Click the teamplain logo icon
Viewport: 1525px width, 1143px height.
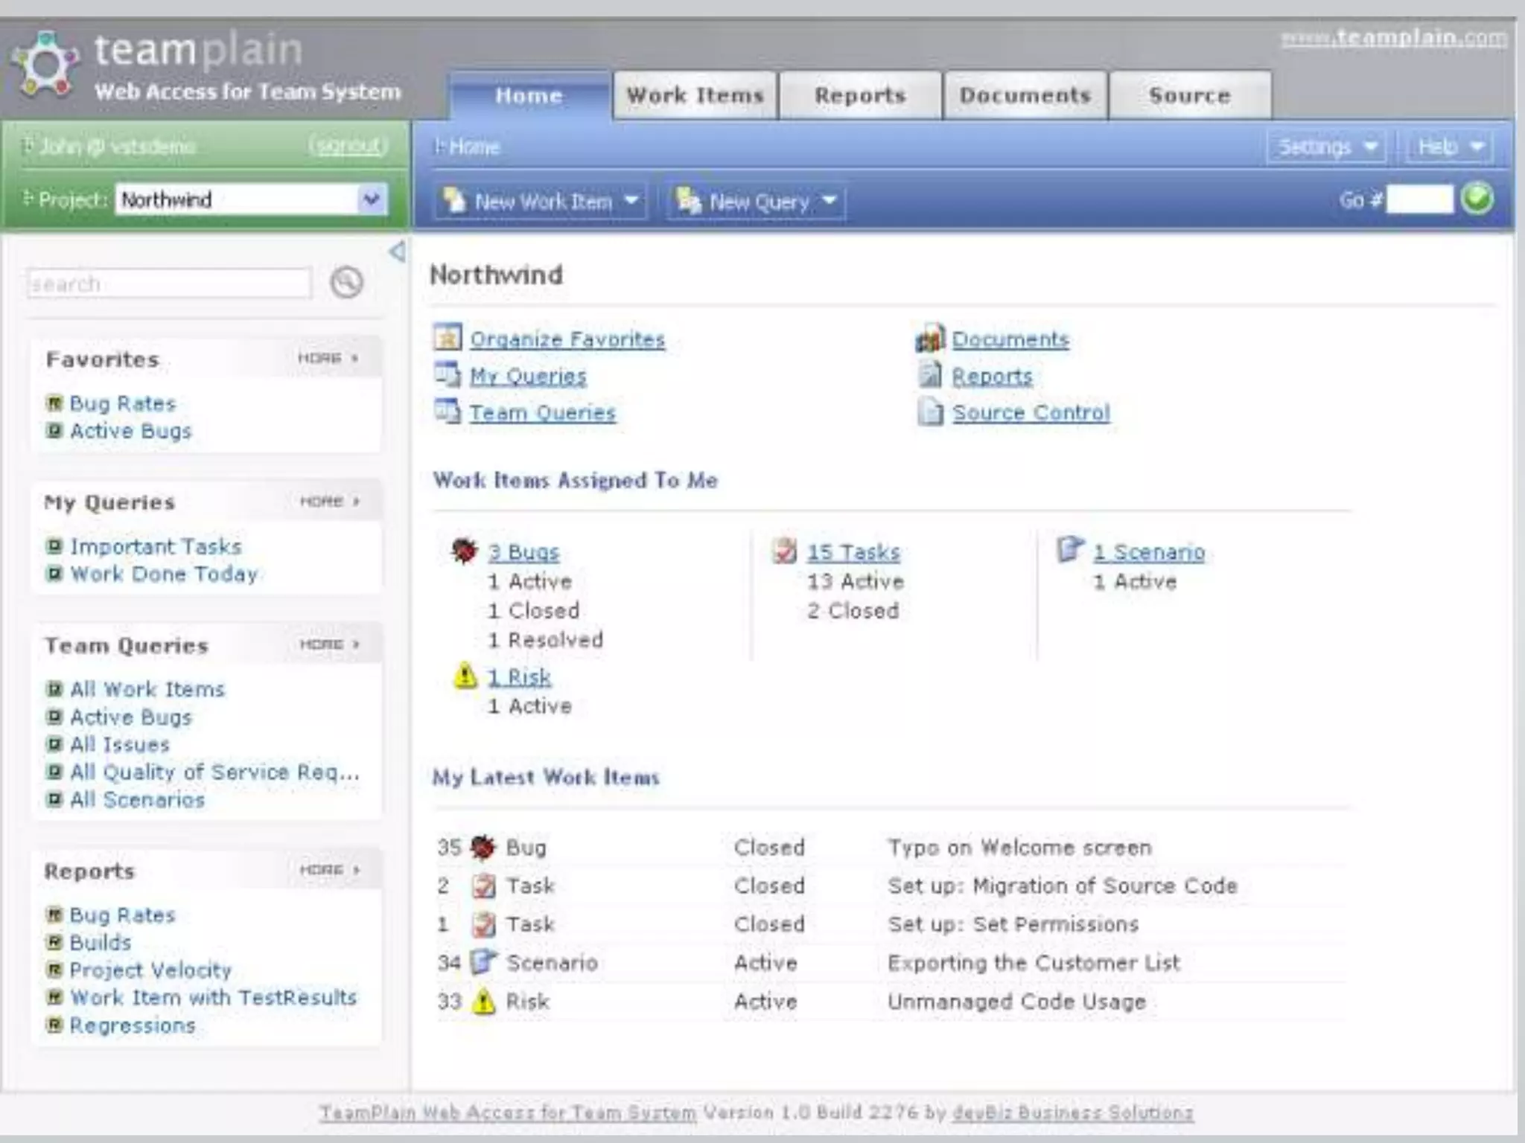46,65
